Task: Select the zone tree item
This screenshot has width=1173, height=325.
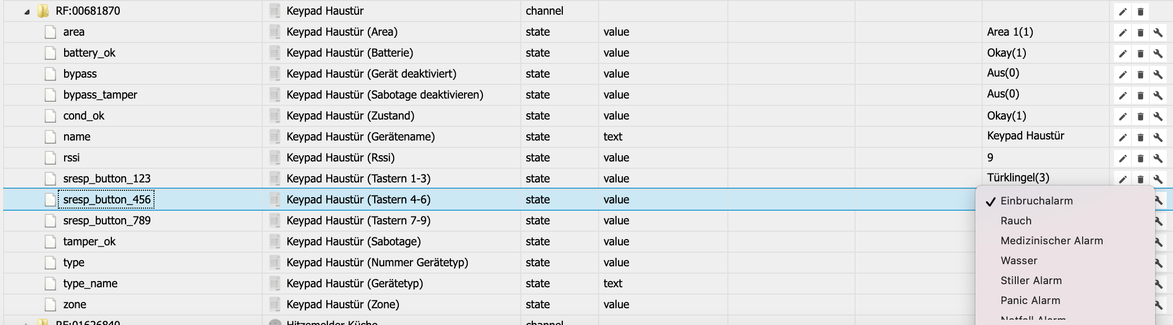Action: (x=75, y=305)
